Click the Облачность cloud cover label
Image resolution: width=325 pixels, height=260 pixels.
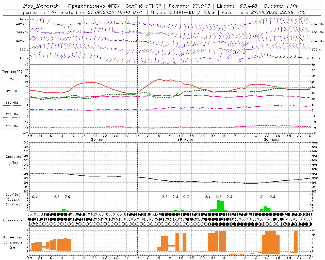click(13, 220)
